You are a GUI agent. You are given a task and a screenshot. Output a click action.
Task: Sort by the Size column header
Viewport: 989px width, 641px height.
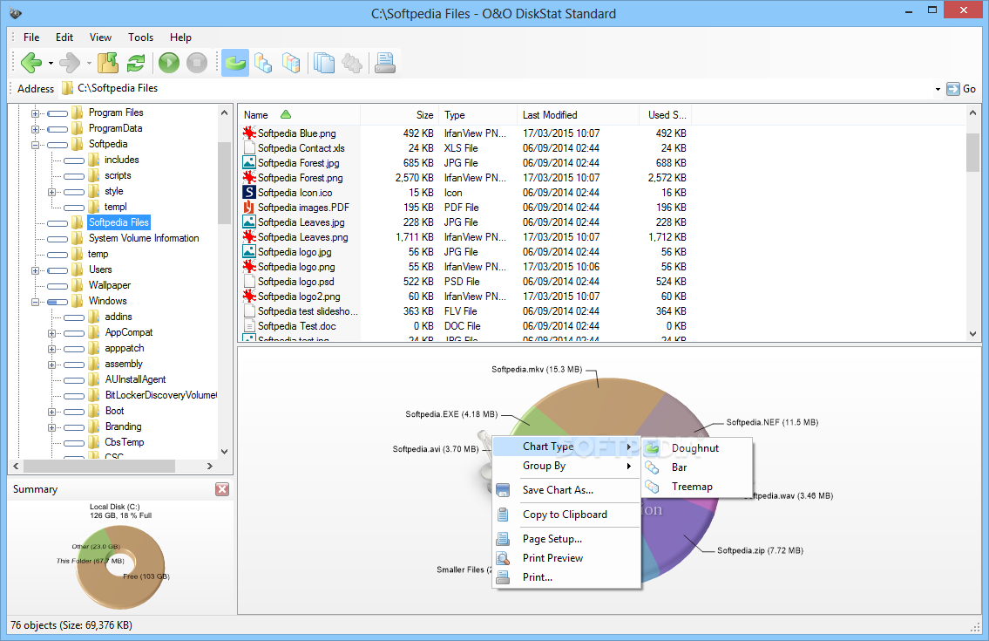398,115
